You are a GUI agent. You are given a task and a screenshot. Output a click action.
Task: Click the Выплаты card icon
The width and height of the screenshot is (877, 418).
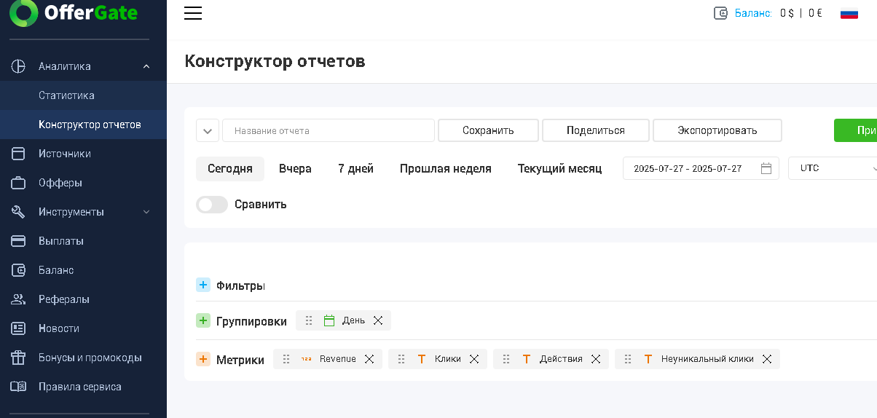18,241
